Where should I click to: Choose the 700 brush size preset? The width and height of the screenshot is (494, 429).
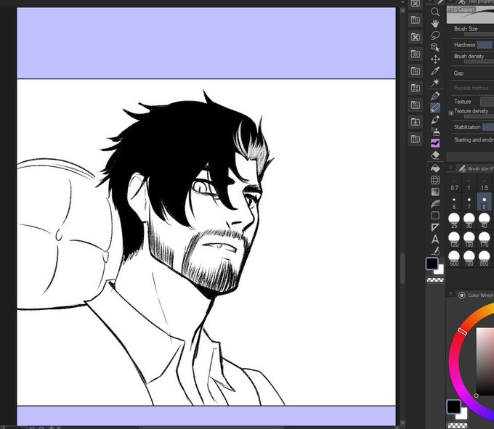[469, 258]
